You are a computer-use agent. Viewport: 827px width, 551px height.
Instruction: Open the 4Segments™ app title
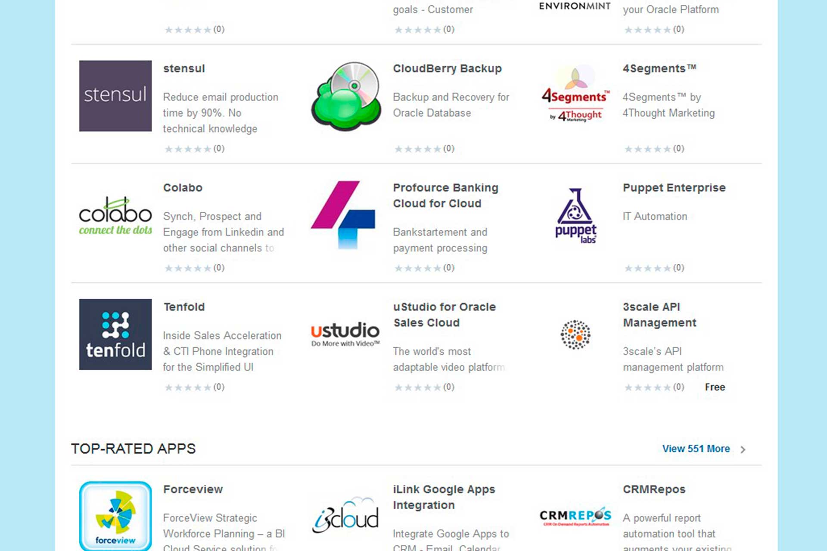click(x=659, y=68)
